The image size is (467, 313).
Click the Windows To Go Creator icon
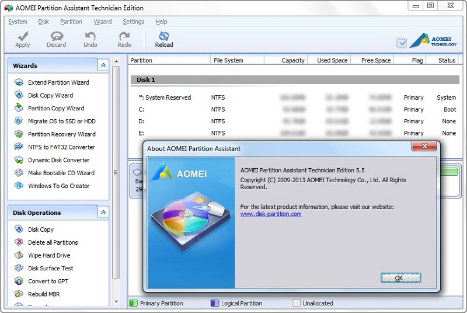coord(19,185)
